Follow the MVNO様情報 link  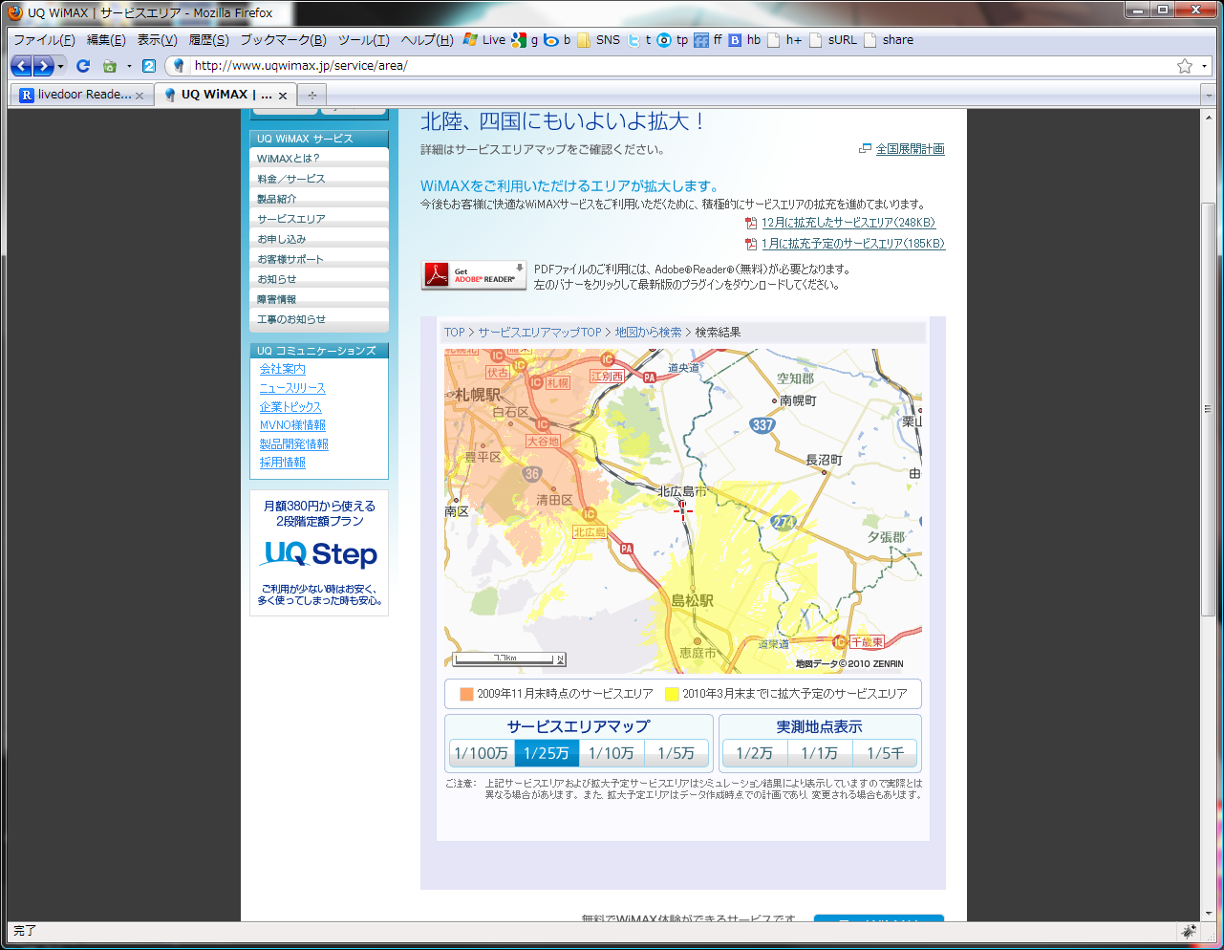[x=292, y=425]
